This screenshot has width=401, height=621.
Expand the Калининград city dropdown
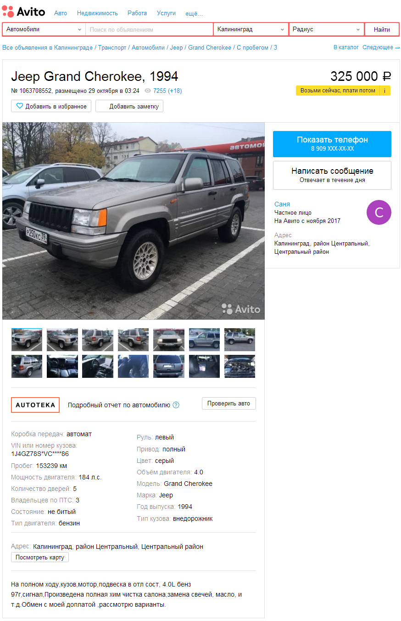[251, 29]
